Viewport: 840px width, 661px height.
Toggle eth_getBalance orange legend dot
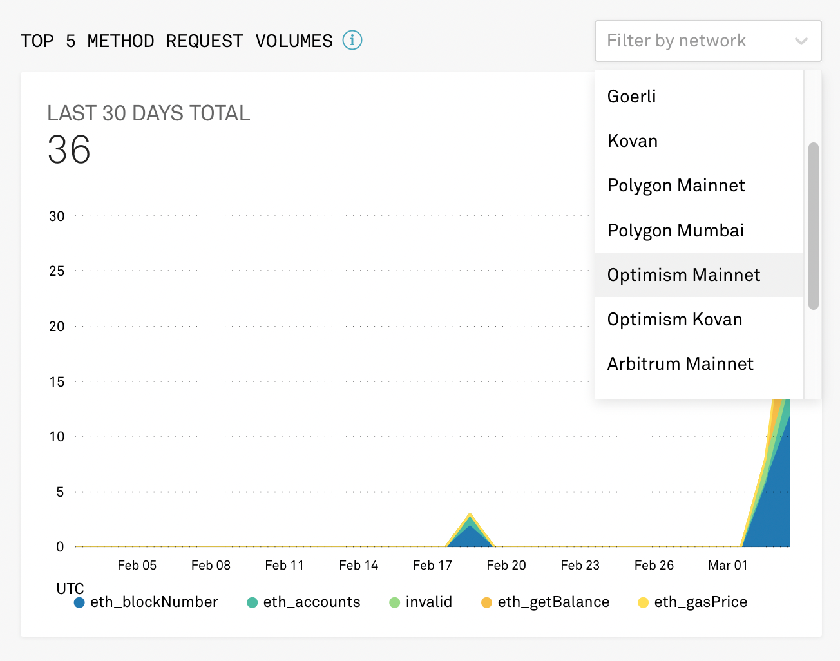[x=486, y=602]
